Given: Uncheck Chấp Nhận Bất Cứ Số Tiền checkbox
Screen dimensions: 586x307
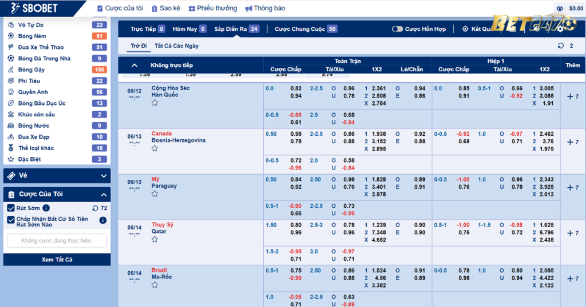Looking at the screenshot, I should (x=11, y=220).
